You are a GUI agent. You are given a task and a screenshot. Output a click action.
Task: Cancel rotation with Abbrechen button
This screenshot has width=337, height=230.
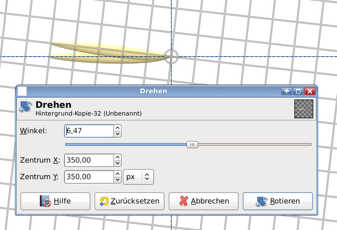[204, 201]
